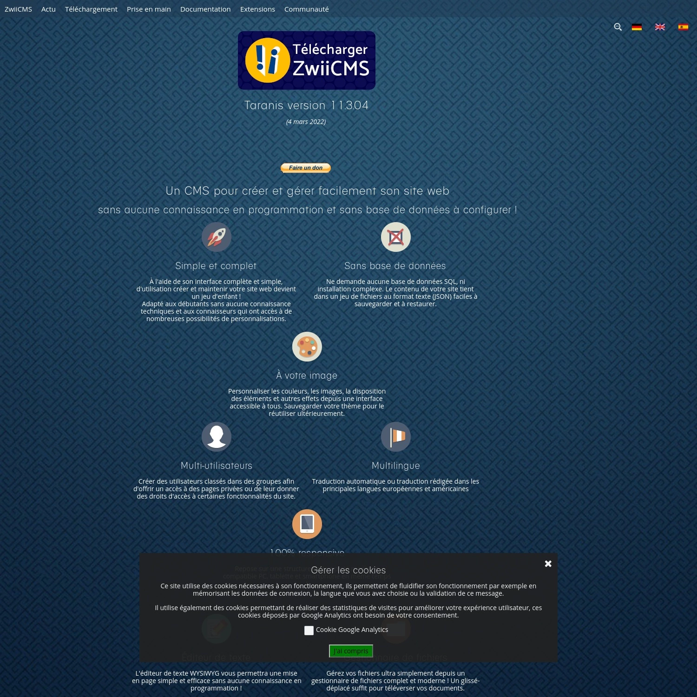This screenshot has height=697, width=697.
Task: Switch site language to English flag
Action: pyautogui.click(x=660, y=27)
